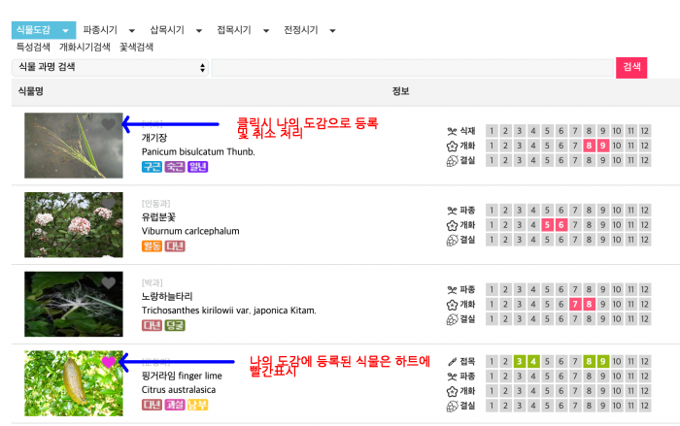Viewport: 680px width, 426px height.
Task: Click the flower 개화 icon in 개기장 row
Action: (x=451, y=146)
